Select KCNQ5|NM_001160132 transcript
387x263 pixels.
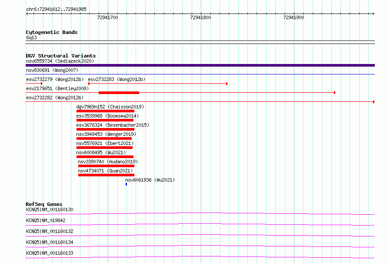coord(50,231)
